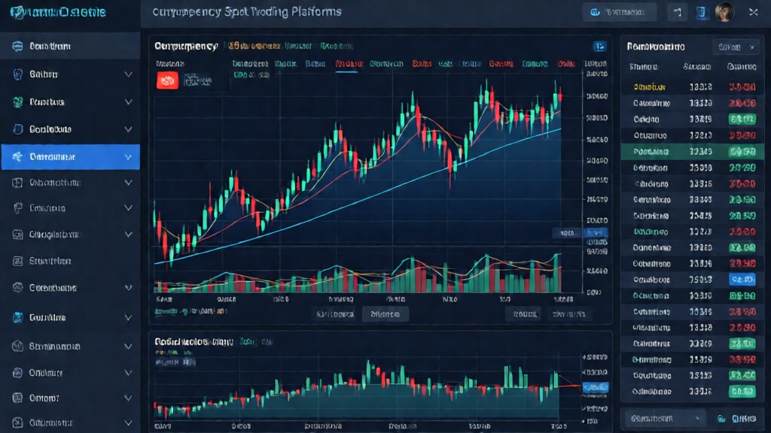Click the second sidebar item's shield icon
This screenshot has width=771, height=433.
pyautogui.click(x=18, y=74)
